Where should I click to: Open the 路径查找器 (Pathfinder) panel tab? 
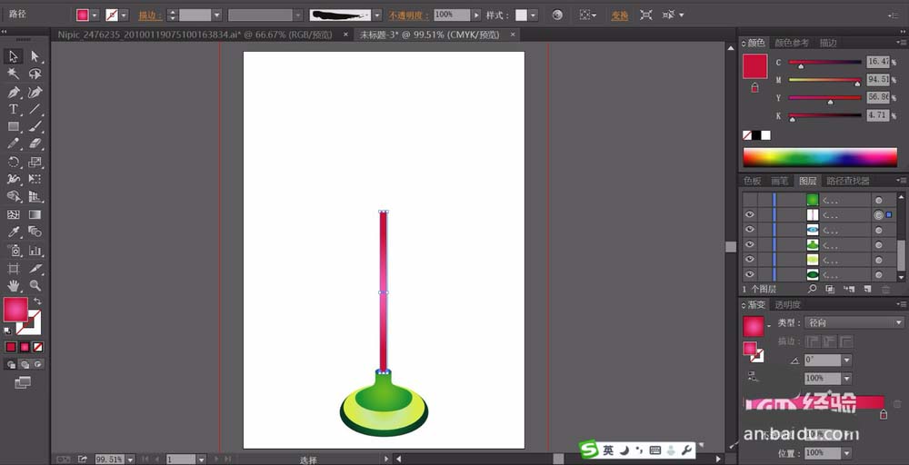click(x=847, y=181)
